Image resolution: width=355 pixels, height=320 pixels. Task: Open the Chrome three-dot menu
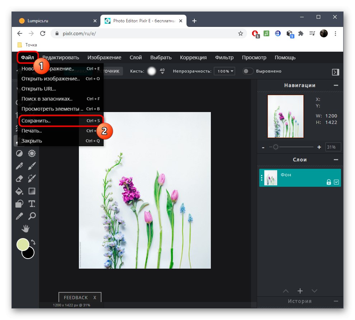coord(335,33)
